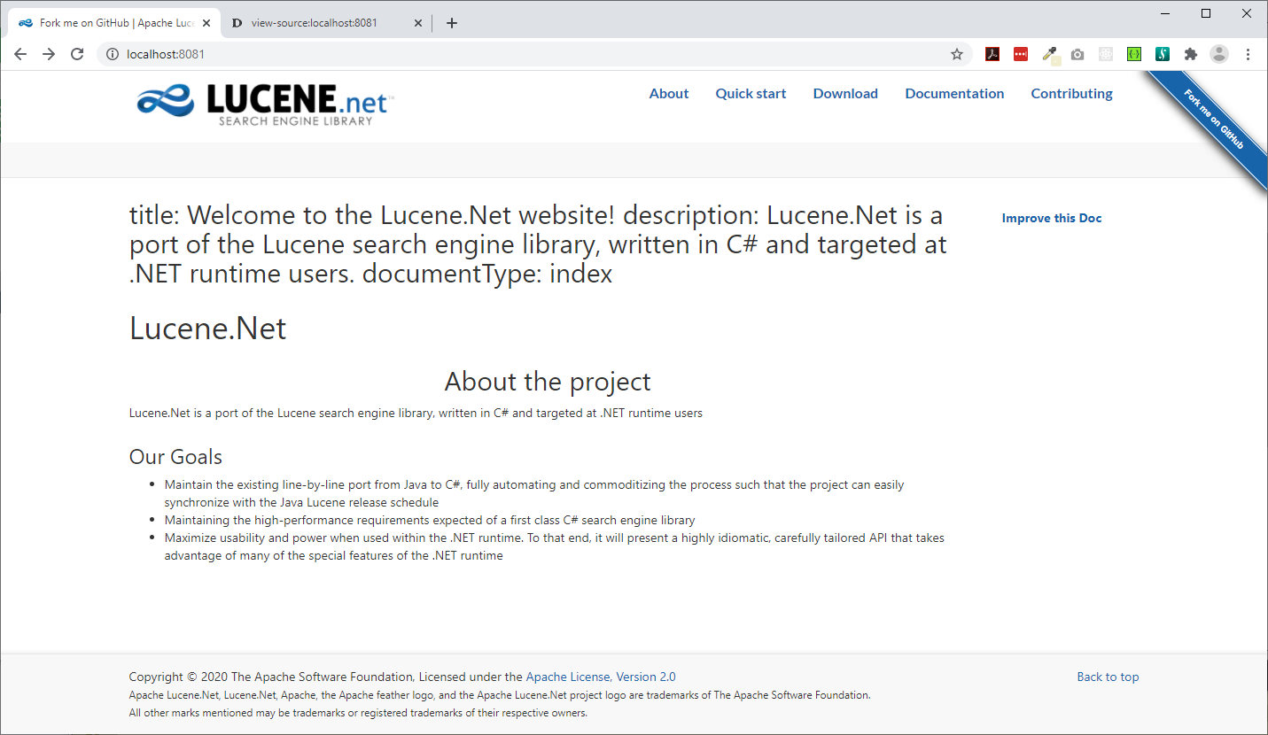
Task: Open the Extensions puzzle piece menu
Action: [1191, 54]
